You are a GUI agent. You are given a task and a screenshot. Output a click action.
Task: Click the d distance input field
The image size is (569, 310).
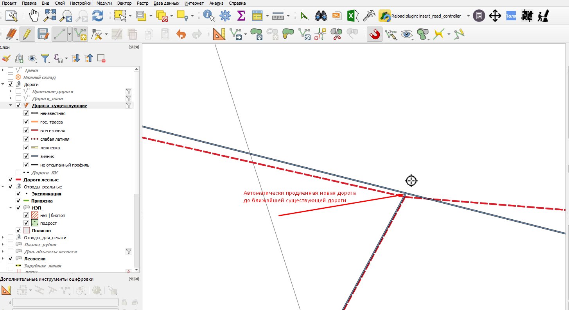point(65,302)
